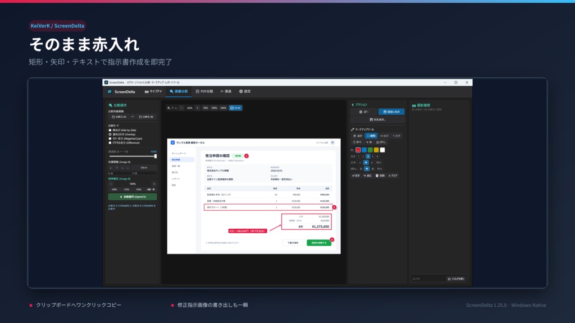Click the フィット fit-to-view button
Image resolution: width=575 pixels, height=323 pixels.
(x=235, y=108)
